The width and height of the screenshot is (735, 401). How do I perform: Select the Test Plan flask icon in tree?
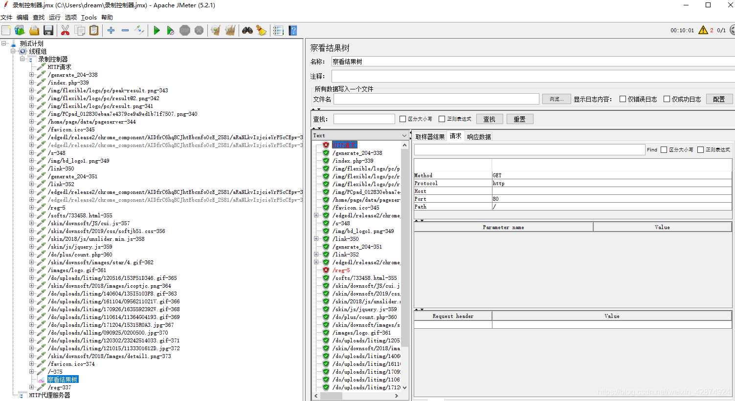[x=13, y=43]
